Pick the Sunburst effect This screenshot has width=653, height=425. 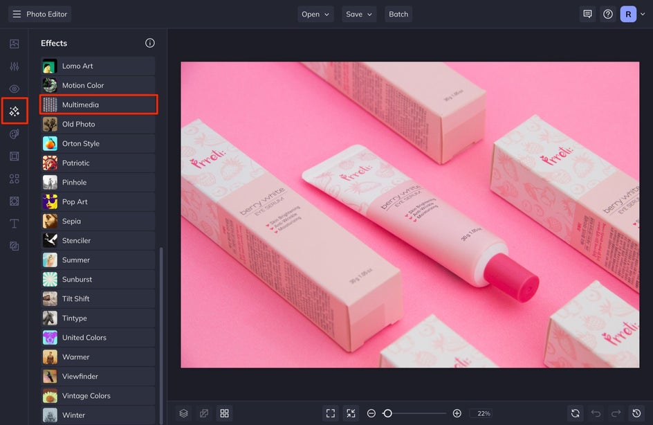98,279
